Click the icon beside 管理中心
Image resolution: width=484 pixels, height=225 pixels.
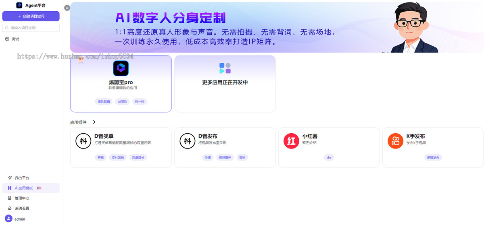10,198
